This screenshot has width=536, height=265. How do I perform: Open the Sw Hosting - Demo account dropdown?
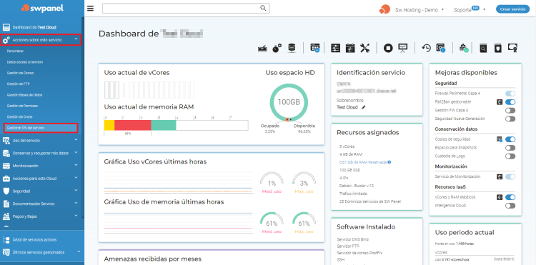(x=419, y=10)
